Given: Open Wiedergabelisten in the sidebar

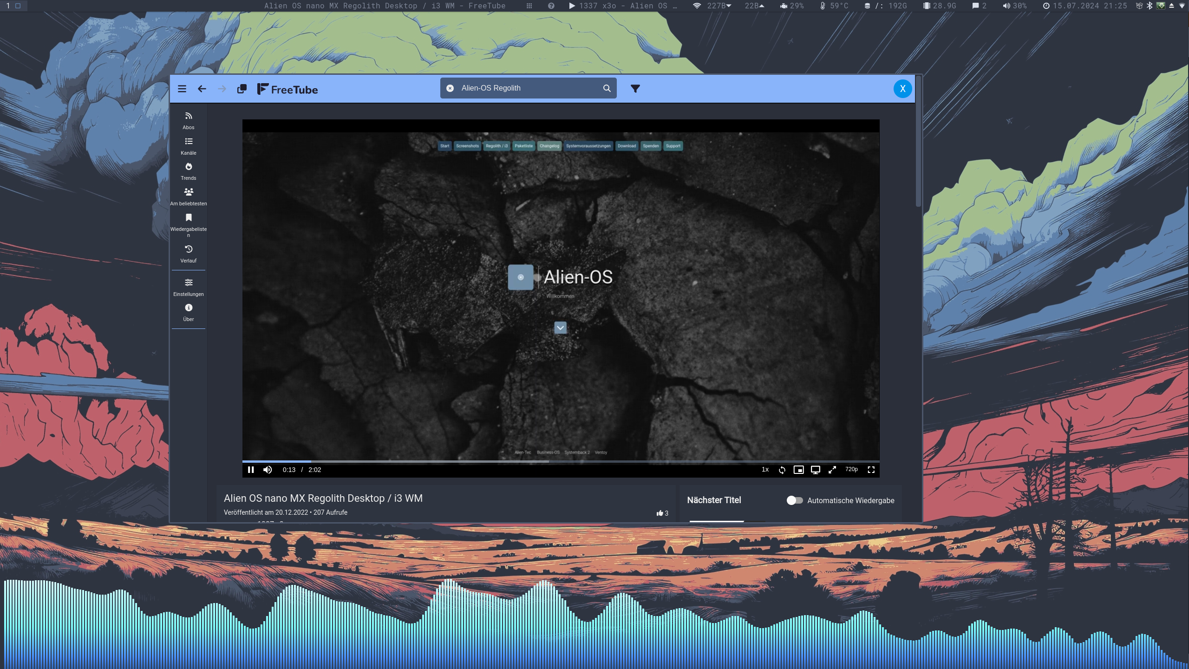Looking at the screenshot, I should (189, 225).
